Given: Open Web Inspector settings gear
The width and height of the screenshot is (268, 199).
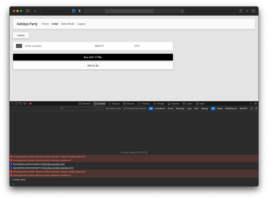Looking at the screenshot, I should tap(255, 104).
